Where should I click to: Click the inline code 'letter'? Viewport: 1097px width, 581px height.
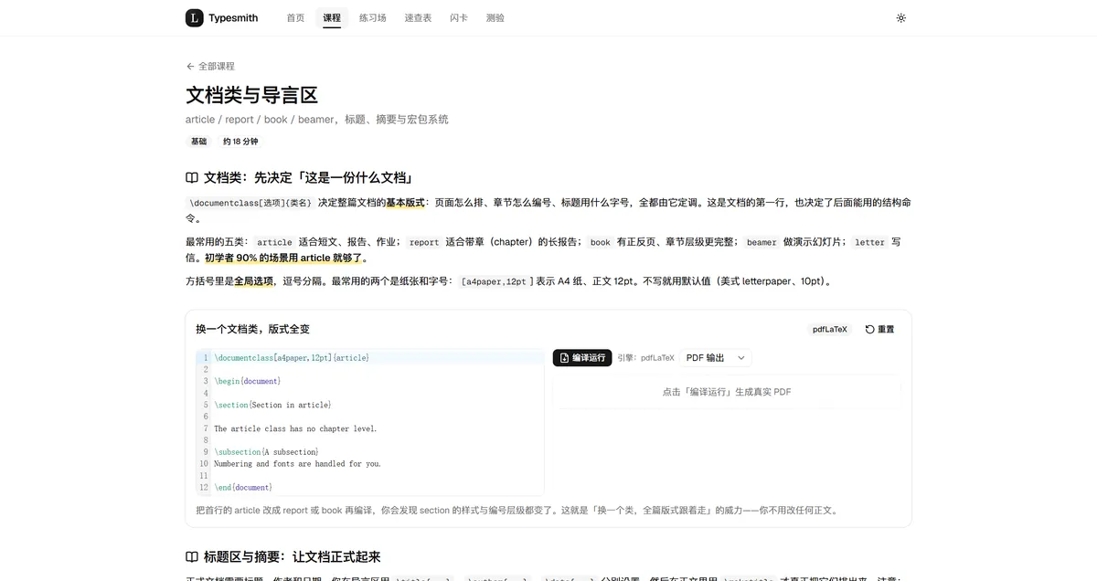[869, 242]
